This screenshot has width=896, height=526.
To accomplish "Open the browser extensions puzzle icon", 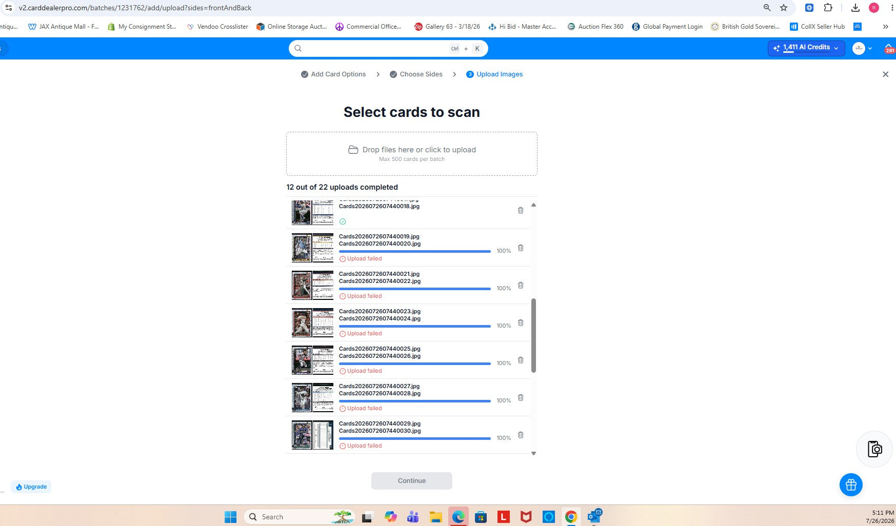I will pos(828,8).
